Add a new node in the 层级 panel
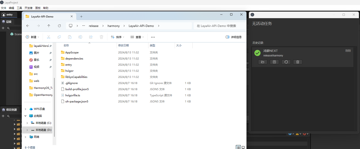This screenshot has height=149, width=360. [x=3, y=28]
